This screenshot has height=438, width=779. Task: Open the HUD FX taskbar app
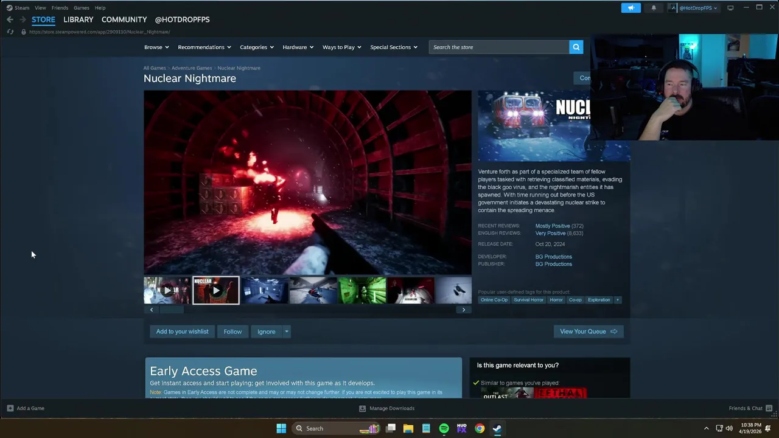(461, 428)
